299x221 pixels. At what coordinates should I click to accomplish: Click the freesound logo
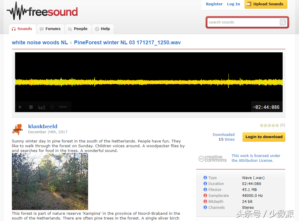[x=42, y=11]
